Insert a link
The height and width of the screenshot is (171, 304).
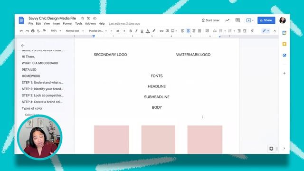(x=161, y=31)
